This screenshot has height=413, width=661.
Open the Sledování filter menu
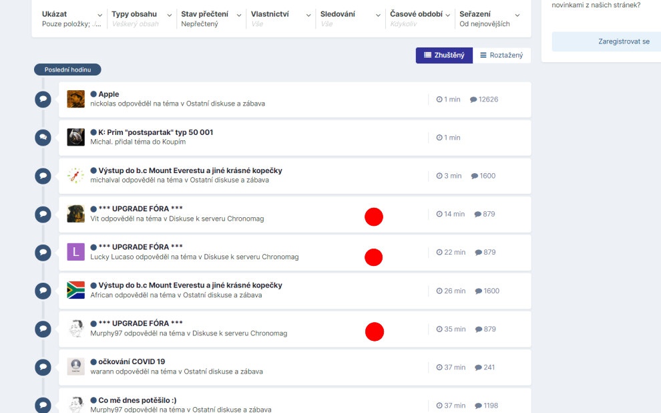coord(351,19)
